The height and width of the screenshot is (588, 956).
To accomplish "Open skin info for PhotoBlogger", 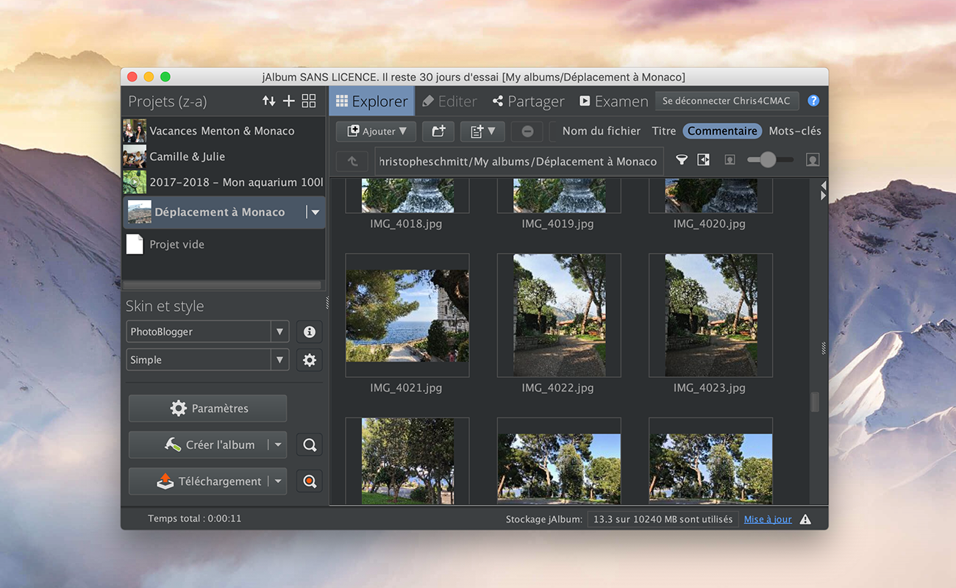I will 310,332.
